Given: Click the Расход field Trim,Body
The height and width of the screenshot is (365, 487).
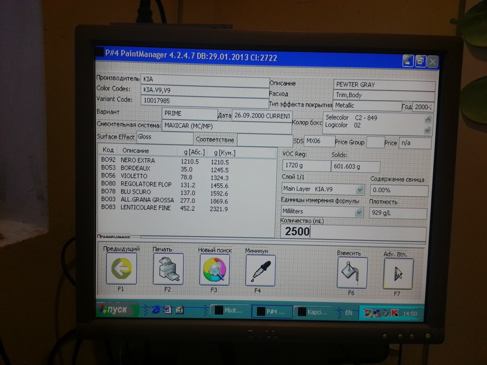Looking at the screenshot, I should tap(384, 95).
